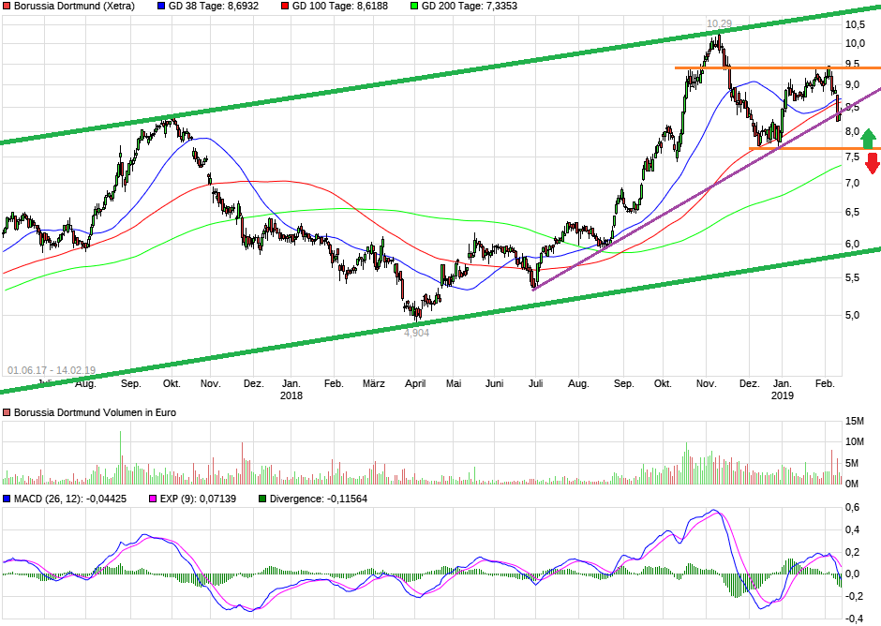Click the green Divergence legend swatch
This screenshot has width=881, height=626.
(x=262, y=499)
